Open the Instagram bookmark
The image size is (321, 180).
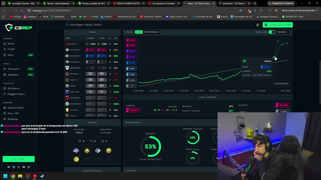click(x=30, y=17)
